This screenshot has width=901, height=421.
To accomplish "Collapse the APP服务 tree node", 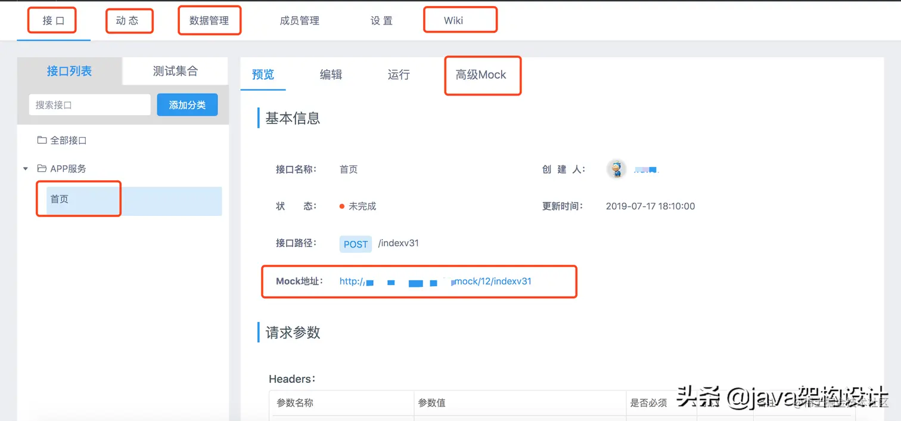I will (25, 169).
